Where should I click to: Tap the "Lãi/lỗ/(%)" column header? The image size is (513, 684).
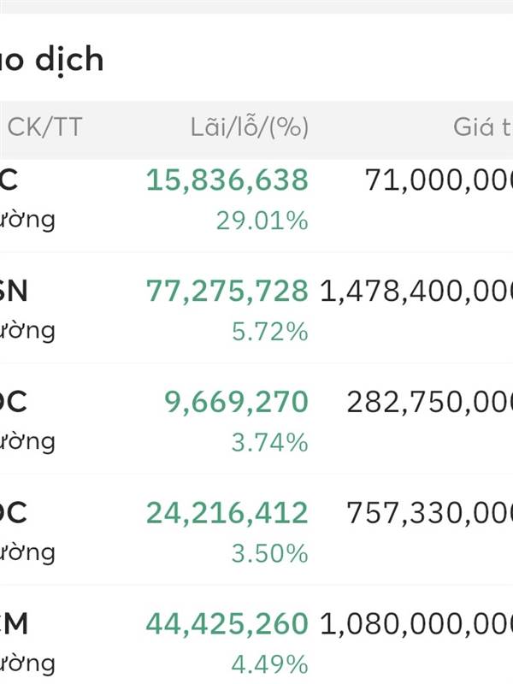tap(250, 128)
